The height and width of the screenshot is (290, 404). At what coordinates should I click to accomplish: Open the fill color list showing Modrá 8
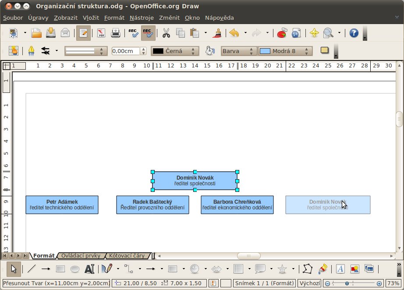[x=285, y=51]
